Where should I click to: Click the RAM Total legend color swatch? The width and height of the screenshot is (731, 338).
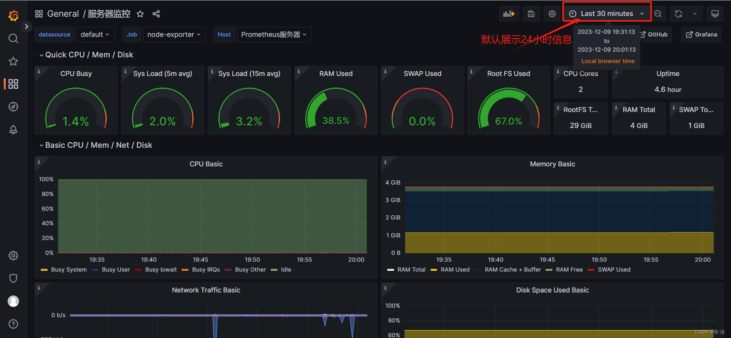point(391,270)
